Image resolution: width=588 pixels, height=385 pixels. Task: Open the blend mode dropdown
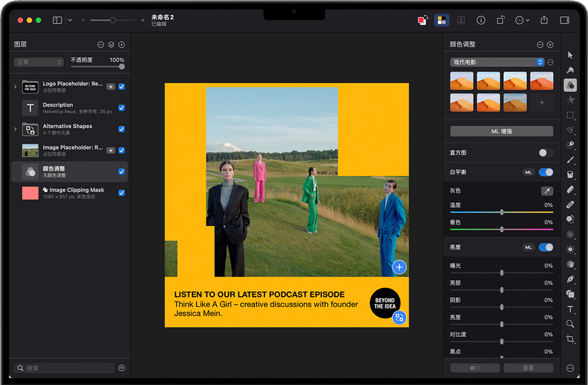39,62
